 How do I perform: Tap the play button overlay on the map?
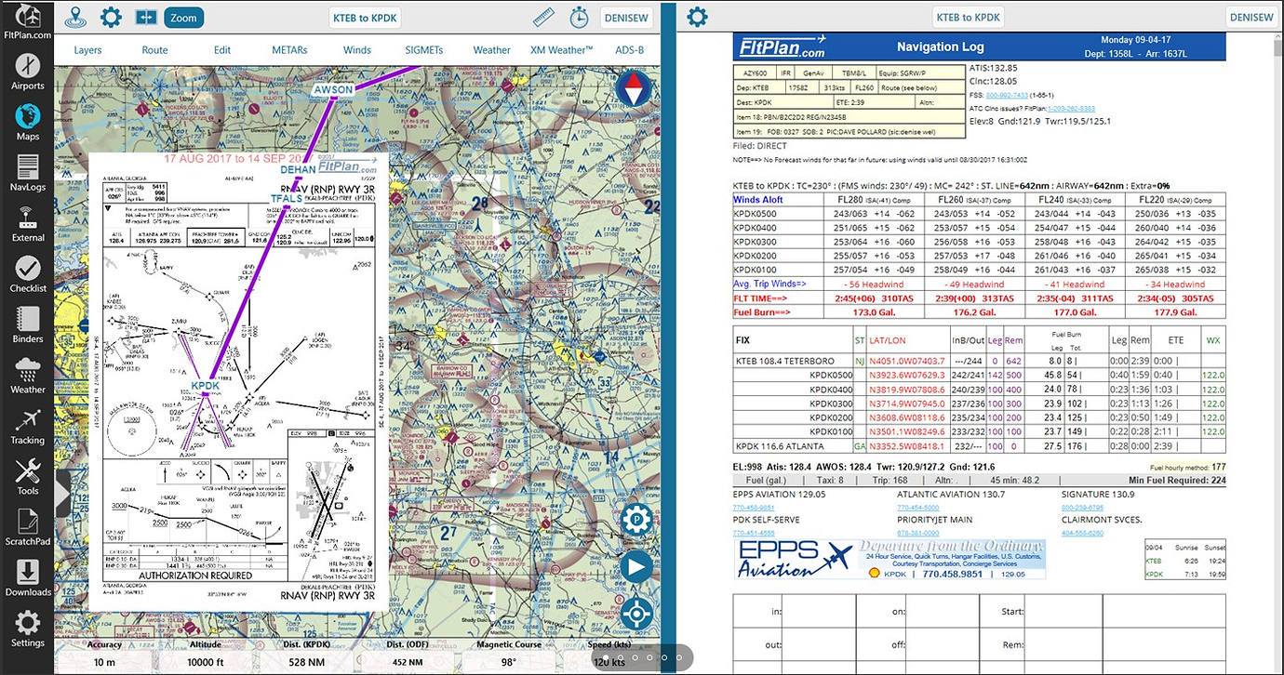[636, 566]
